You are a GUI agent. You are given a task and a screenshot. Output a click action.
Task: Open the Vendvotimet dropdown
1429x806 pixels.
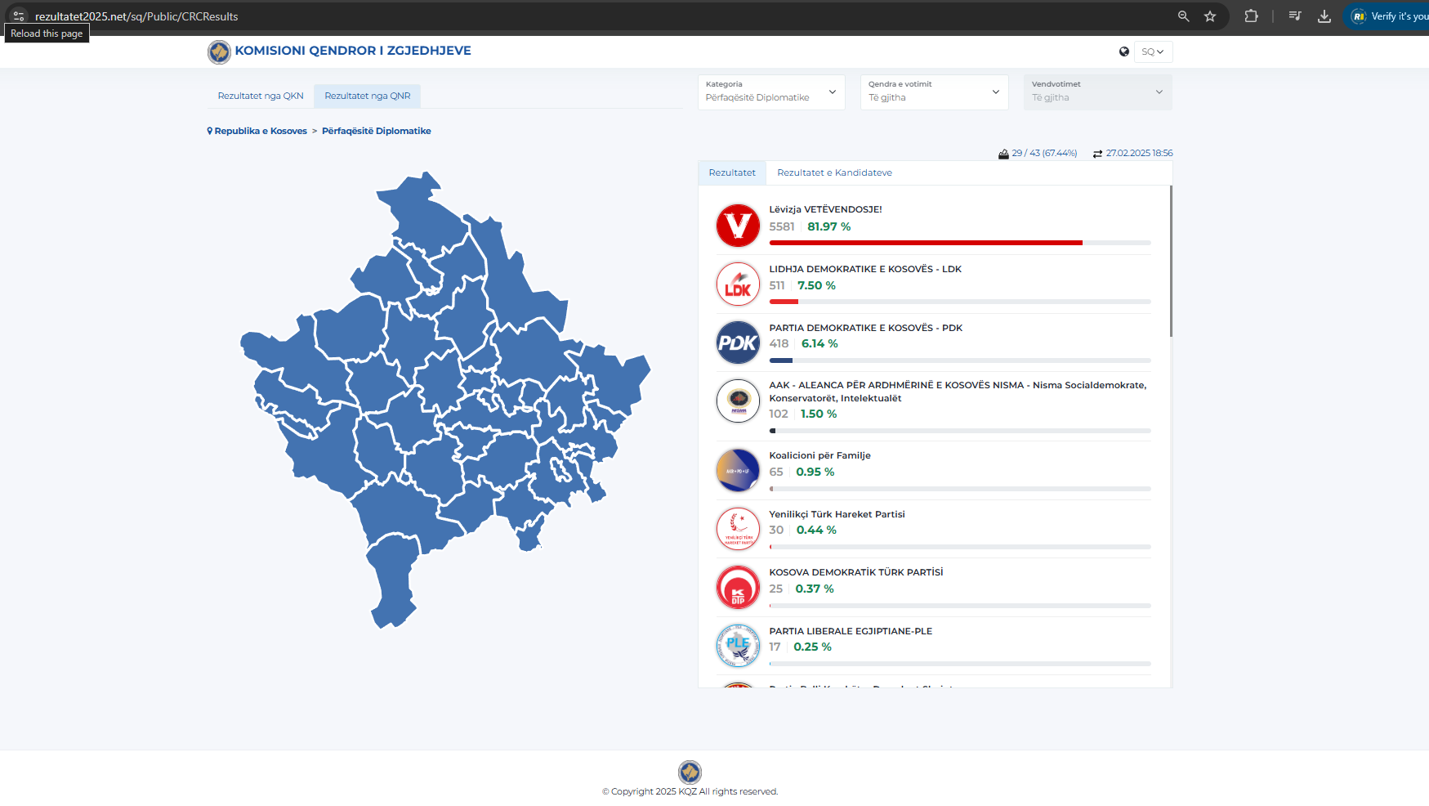tap(1097, 92)
